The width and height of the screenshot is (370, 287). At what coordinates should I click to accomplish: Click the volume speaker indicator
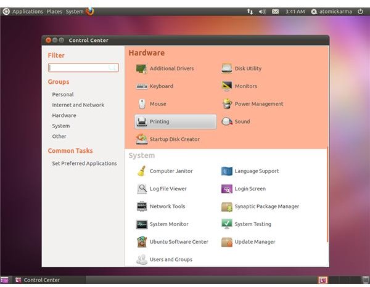(x=262, y=12)
